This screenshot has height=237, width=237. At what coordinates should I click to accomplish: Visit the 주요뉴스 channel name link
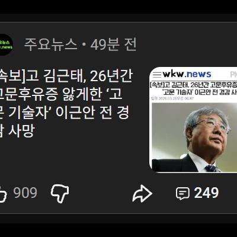pyautogui.click(x=50, y=44)
